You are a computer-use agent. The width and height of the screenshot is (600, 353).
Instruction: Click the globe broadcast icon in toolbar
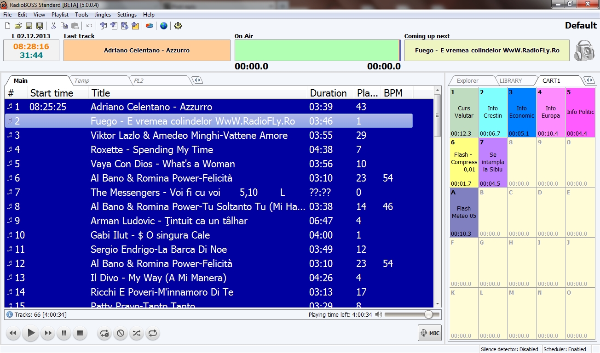point(164,26)
